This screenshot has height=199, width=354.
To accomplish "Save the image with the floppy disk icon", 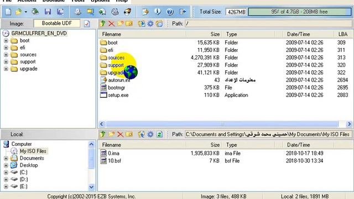I will [48, 12].
